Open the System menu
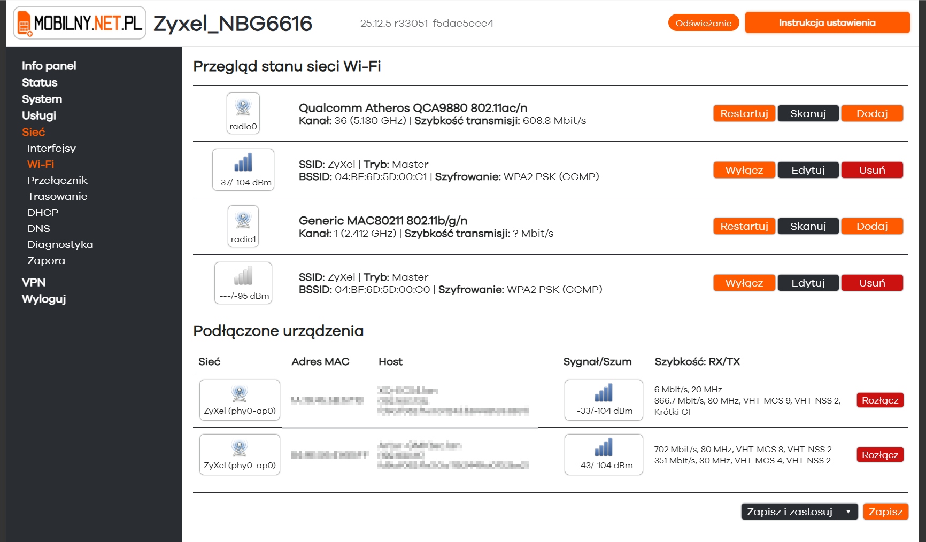The height and width of the screenshot is (542, 926). pyautogui.click(x=42, y=99)
